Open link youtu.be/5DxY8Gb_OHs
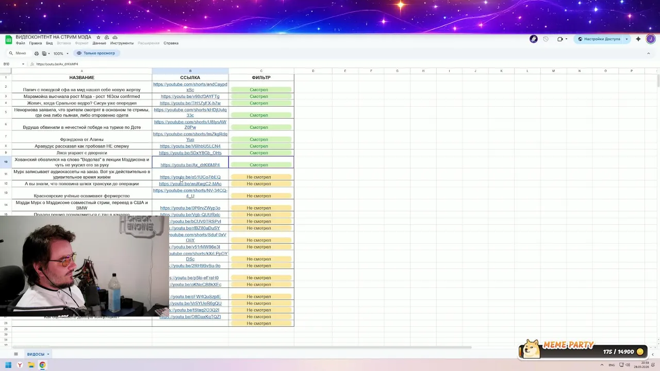The image size is (660, 371). pos(190,153)
